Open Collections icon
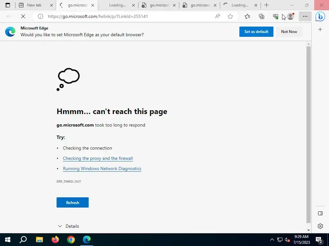This screenshot has width=329, height=246. click(262, 16)
